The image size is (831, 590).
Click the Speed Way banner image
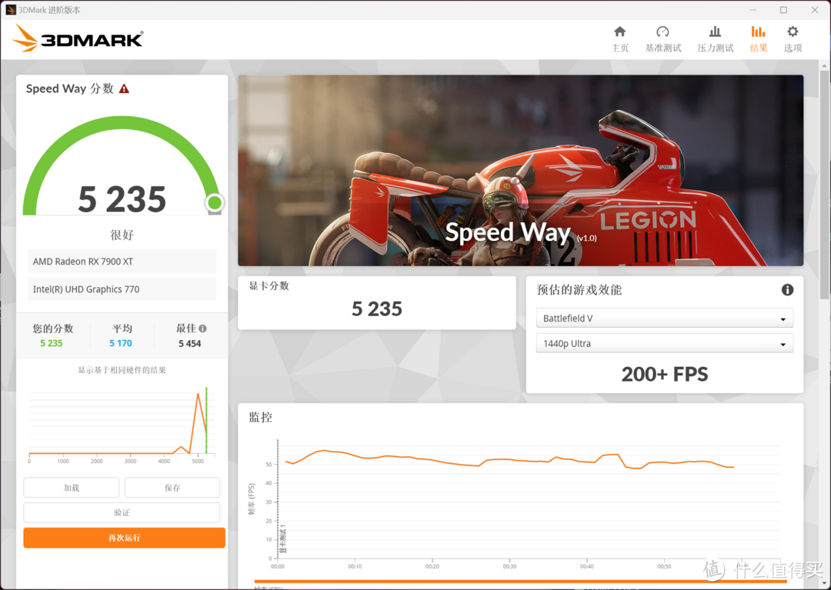[520, 171]
